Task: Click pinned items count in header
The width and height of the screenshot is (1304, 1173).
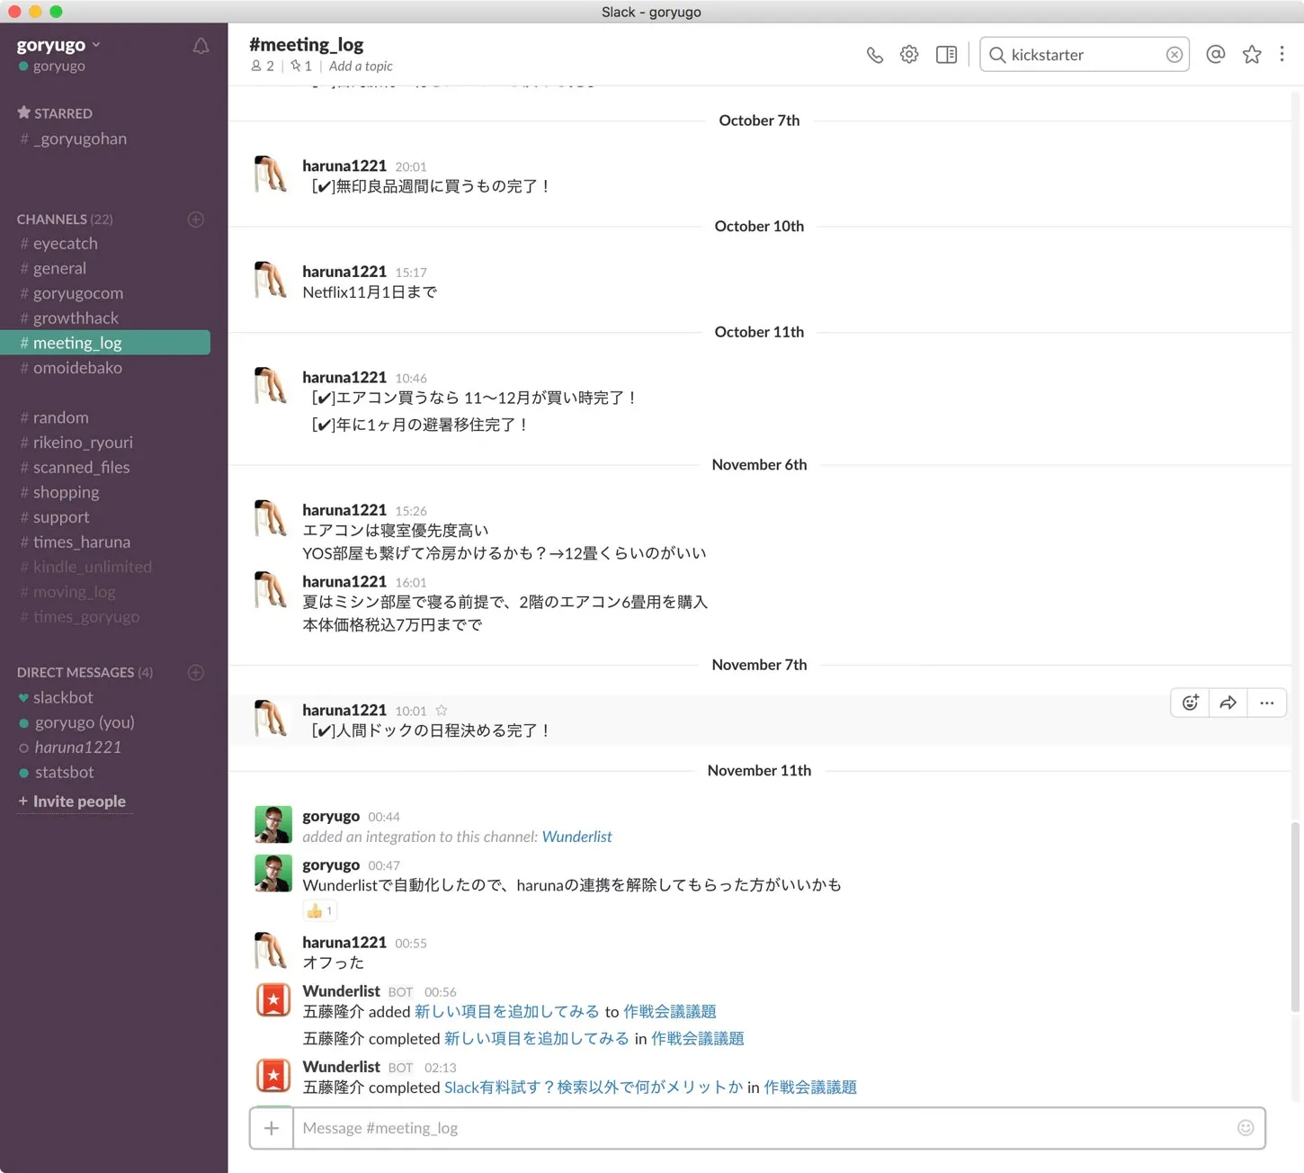Action: coord(301,67)
